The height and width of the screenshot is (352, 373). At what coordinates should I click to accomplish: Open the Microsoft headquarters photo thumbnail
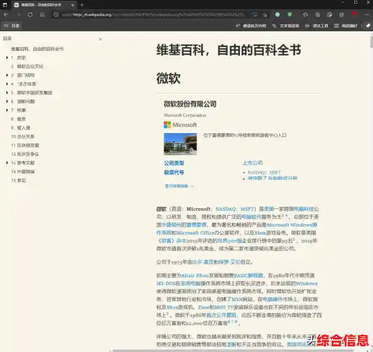click(x=180, y=144)
